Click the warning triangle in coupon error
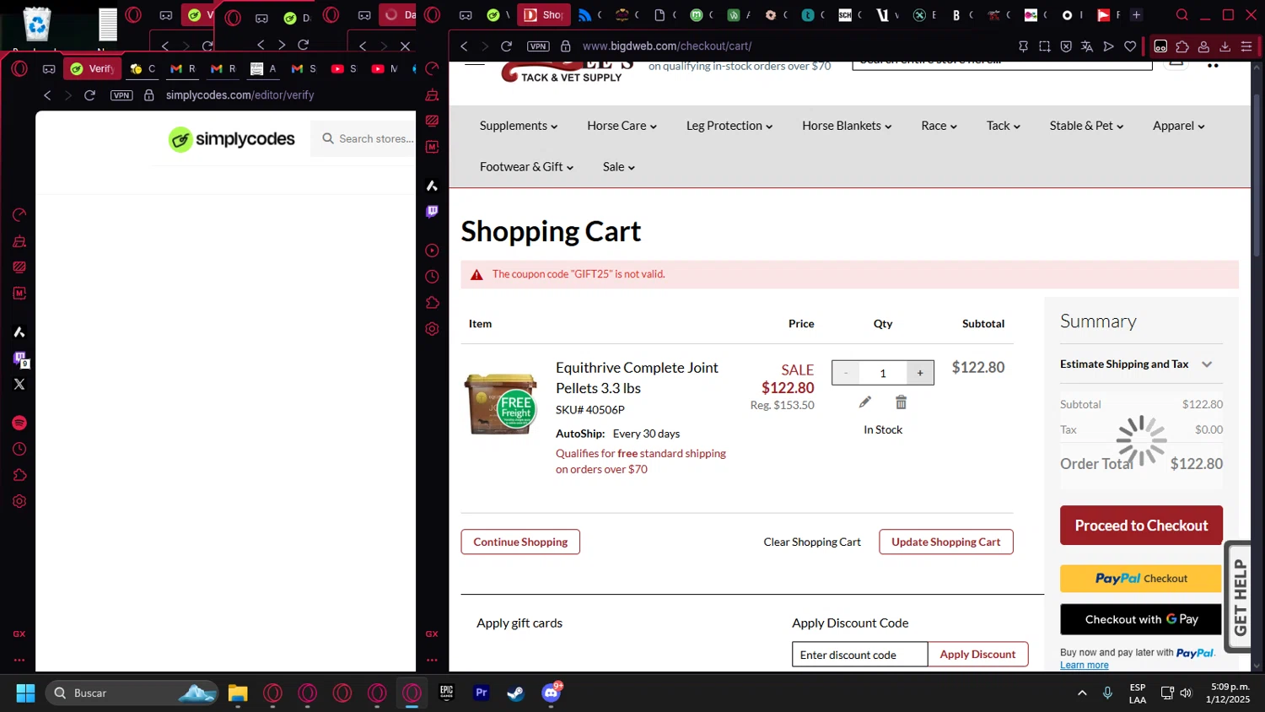This screenshot has height=712, width=1265. (476, 274)
